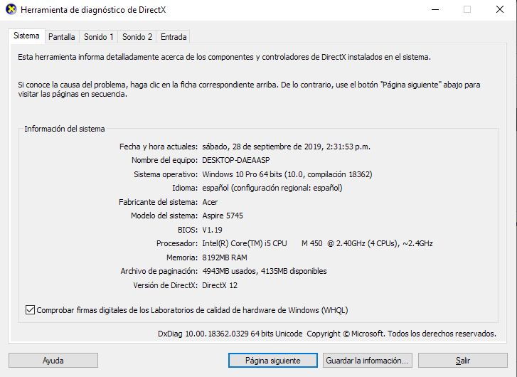The width and height of the screenshot is (517, 377).
Task: Click the Información del sistema group label
Action: click(x=65, y=129)
